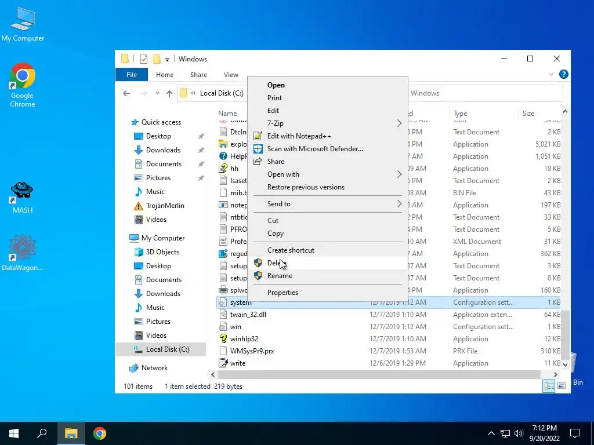The image size is (594, 445).
Task: Open Windows Start menu
Action: (14, 433)
